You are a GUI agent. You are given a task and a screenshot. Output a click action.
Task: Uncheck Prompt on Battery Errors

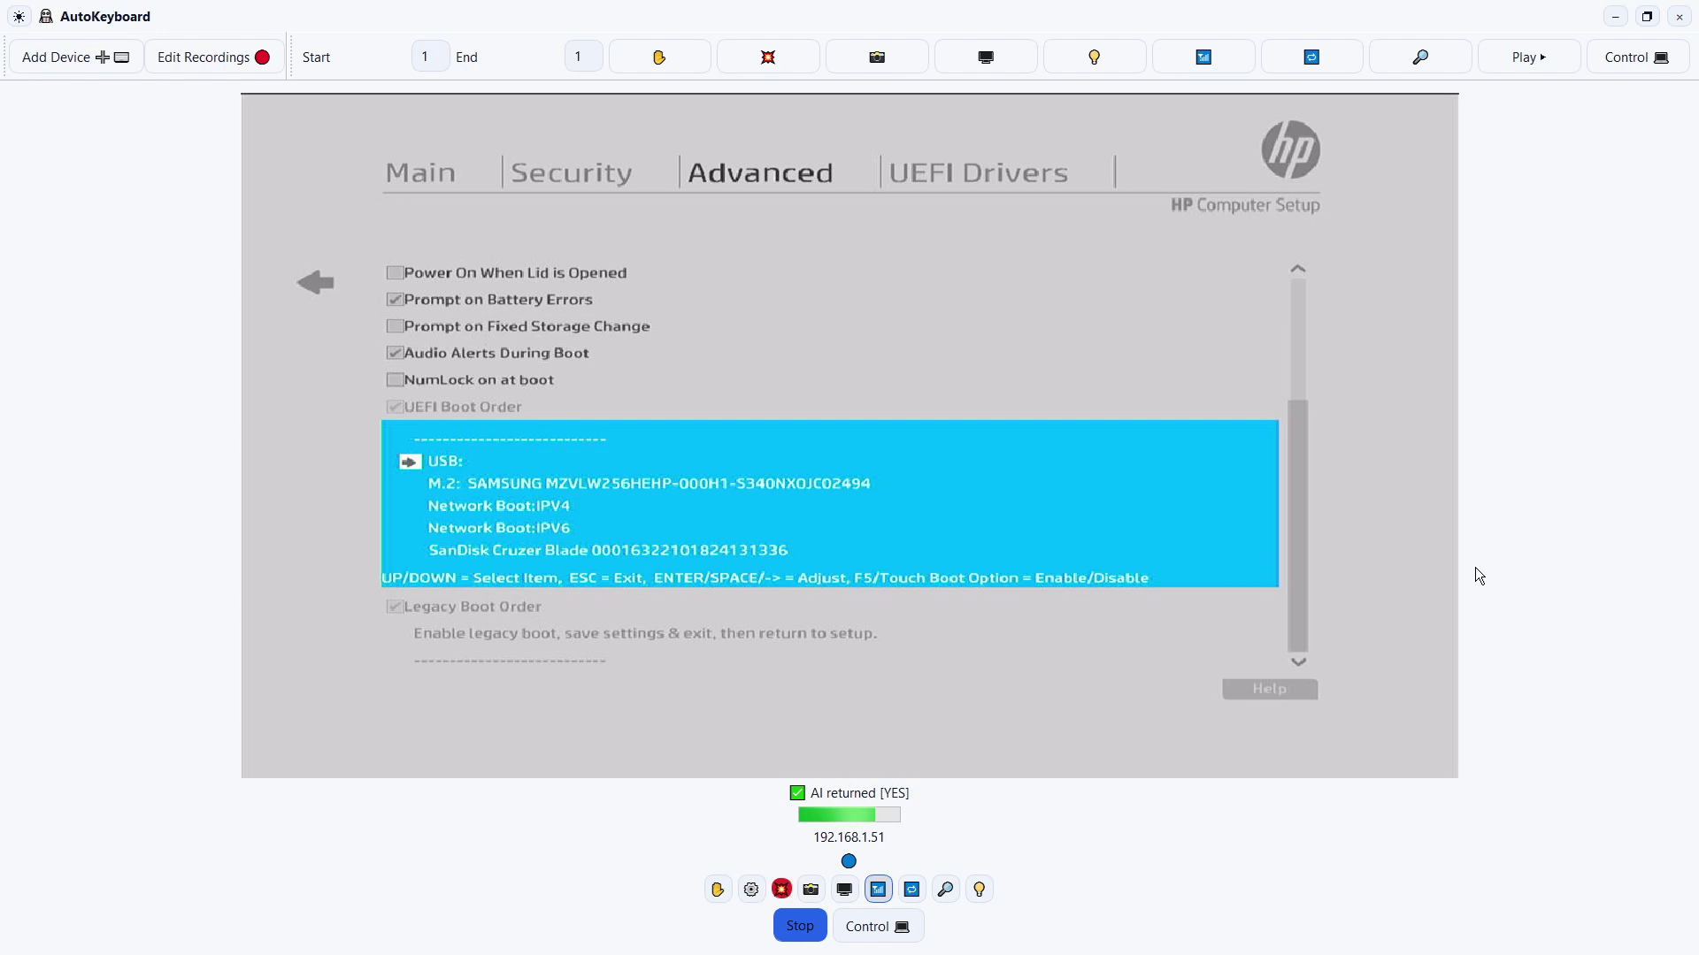click(395, 299)
